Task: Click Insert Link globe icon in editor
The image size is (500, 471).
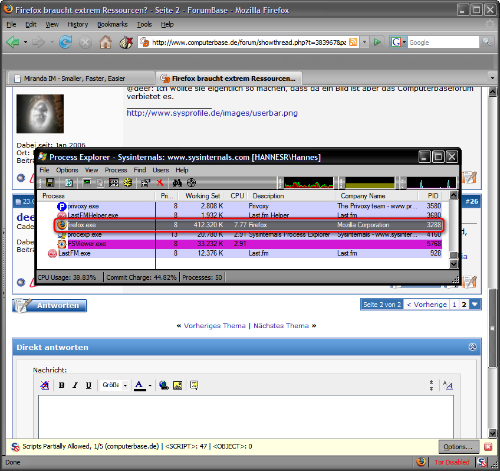Action: (164, 385)
